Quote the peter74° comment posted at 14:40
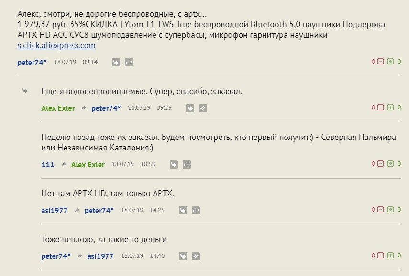This screenshot has height=276, width=409. click(196, 256)
